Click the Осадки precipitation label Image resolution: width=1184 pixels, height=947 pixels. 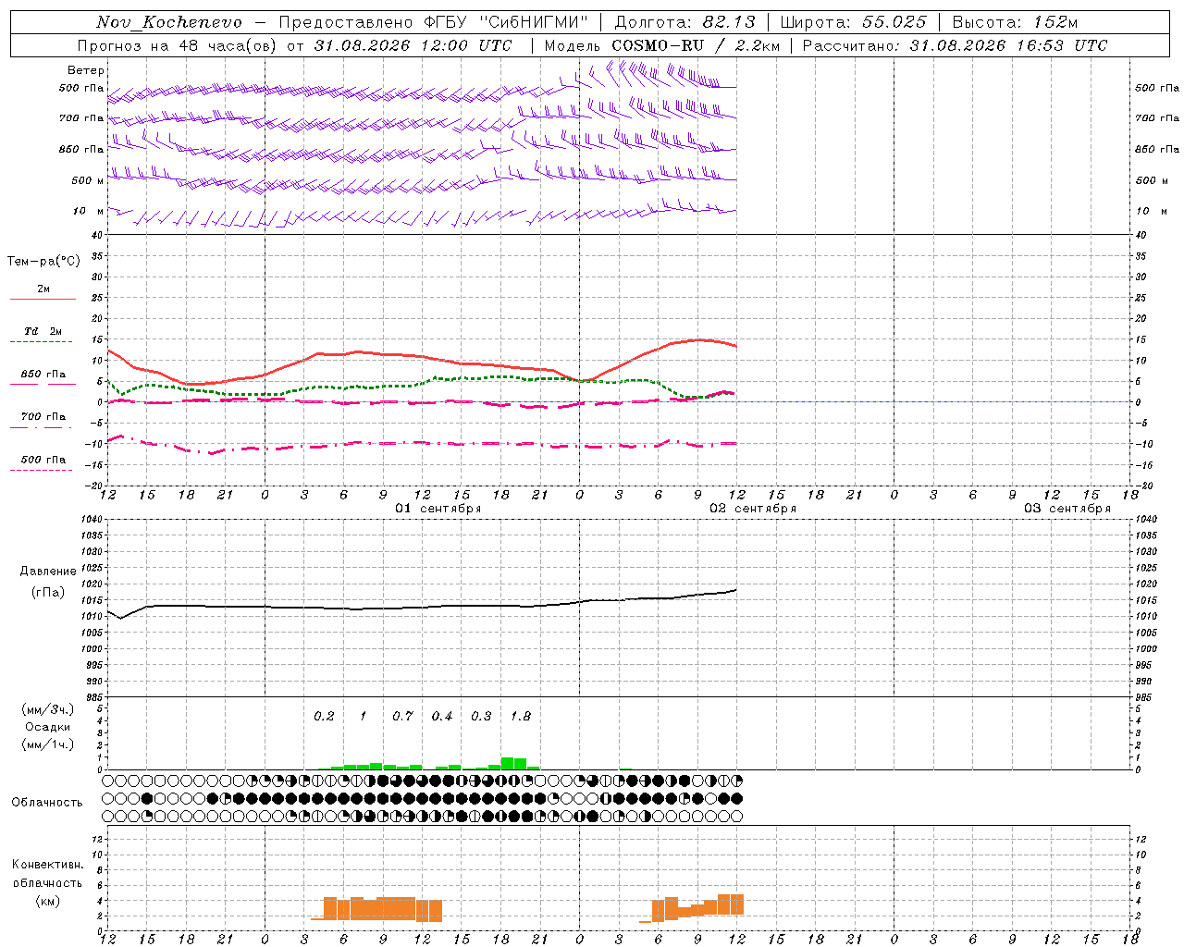(48, 727)
